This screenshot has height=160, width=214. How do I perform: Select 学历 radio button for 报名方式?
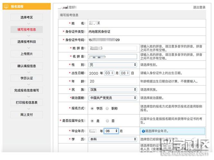tap(92, 108)
